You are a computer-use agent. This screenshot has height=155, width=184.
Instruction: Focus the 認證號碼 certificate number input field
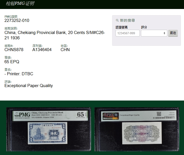pos(128,33)
